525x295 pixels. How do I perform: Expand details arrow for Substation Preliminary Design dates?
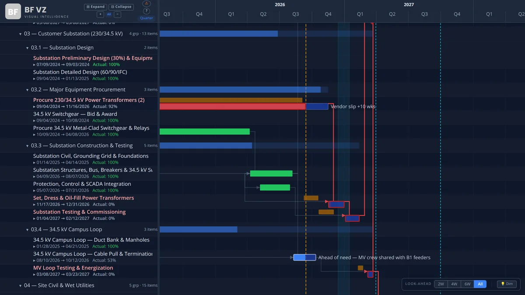pos(35,65)
